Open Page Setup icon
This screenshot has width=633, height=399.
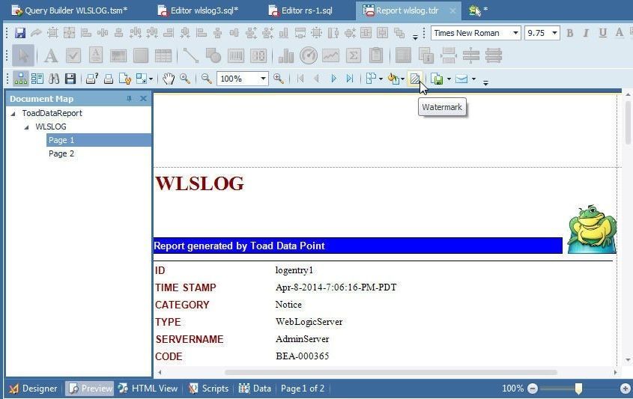125,79
